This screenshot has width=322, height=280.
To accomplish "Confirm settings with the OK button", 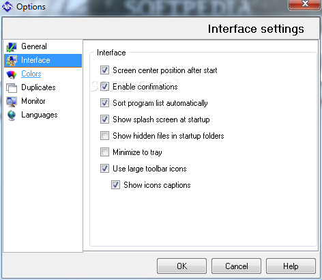I will (x=181, y=266).
